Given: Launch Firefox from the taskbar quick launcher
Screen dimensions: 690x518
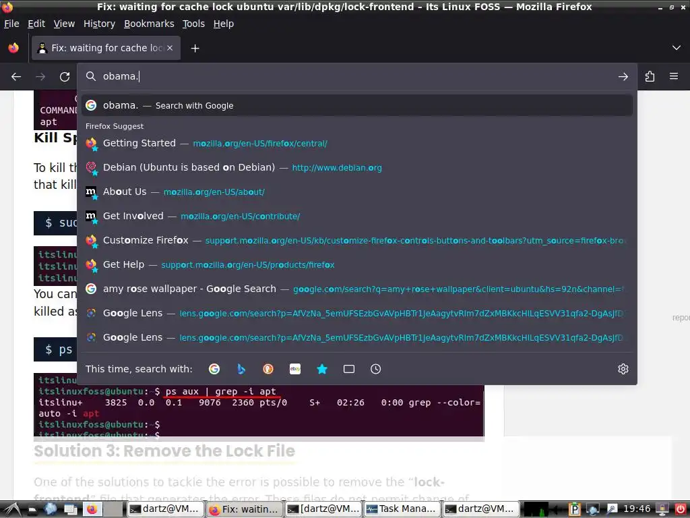Looking at the screenshot, I should [92, 509].
